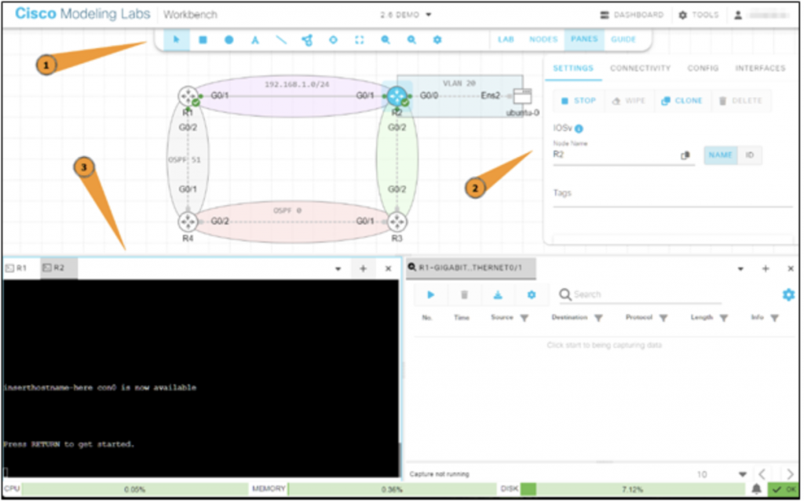804x501 pixels.
Task: Select the rectangle annotation tool
Action: coord(203,39)
